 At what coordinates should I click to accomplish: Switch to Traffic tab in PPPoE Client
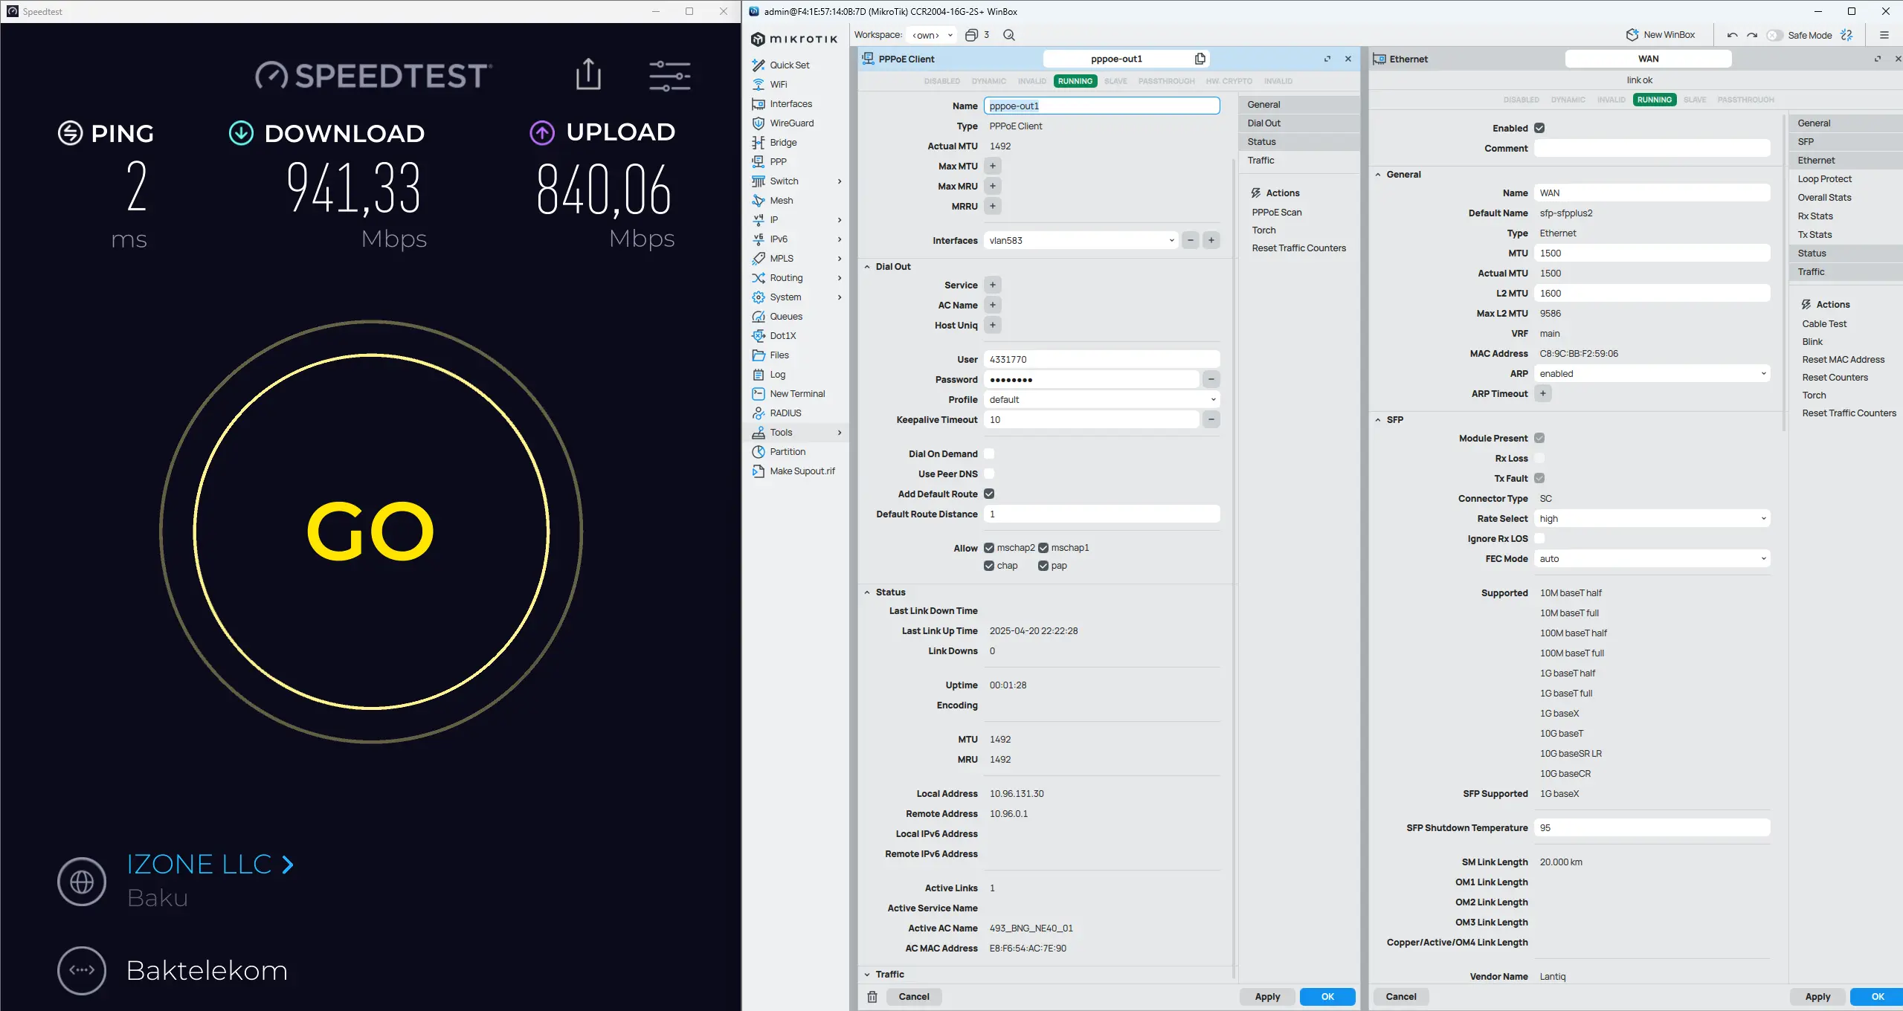point(1298,160)
